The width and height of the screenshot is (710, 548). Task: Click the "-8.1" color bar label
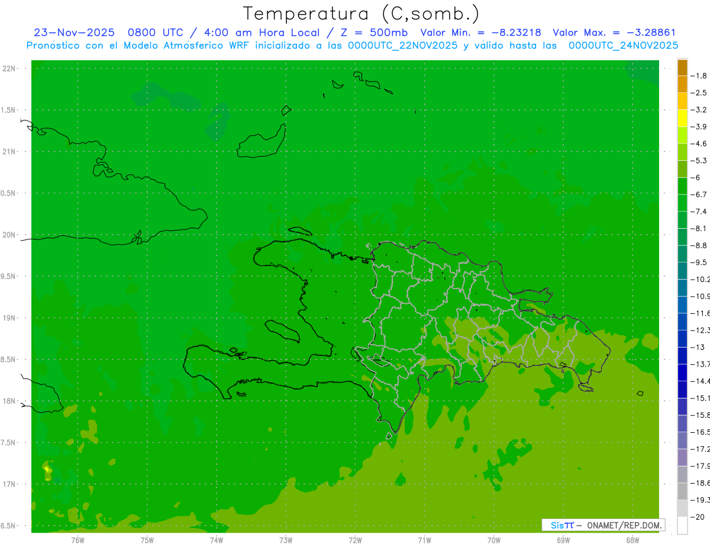699,229
